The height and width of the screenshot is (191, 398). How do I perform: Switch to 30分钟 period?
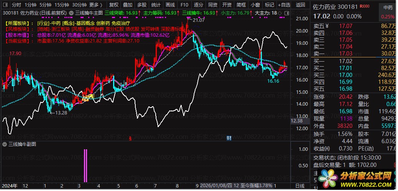[79, 5]
